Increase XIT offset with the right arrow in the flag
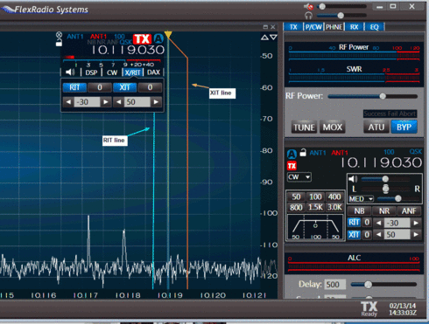429x324 pixels. (156, 102)
